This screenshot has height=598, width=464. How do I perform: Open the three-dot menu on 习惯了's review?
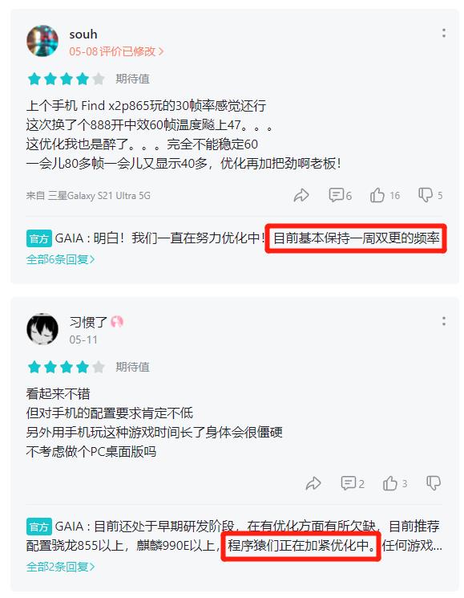pos(443,321)
